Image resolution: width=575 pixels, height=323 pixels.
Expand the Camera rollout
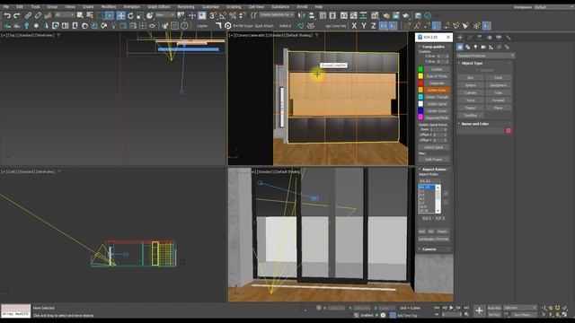429,249
